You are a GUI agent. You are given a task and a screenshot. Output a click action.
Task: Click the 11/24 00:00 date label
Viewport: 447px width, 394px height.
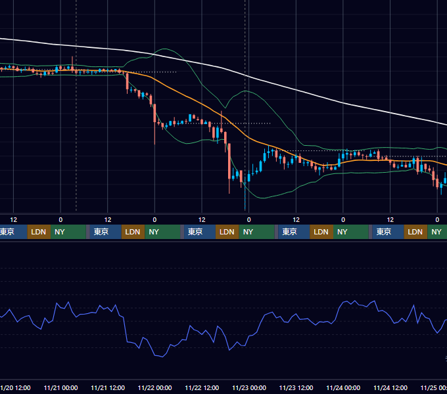pos(343,387)
